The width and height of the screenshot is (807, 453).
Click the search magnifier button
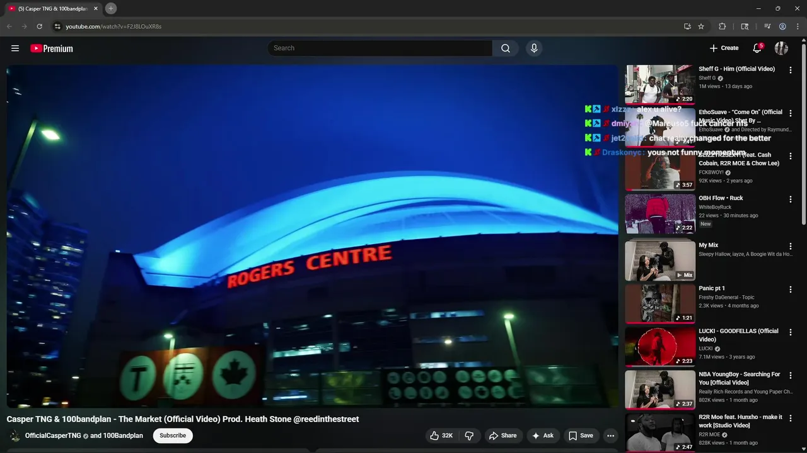506,48
